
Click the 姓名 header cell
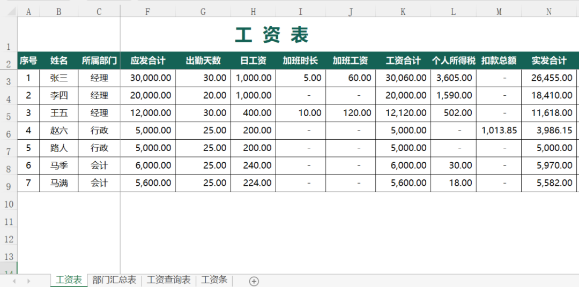coord(59,61)
